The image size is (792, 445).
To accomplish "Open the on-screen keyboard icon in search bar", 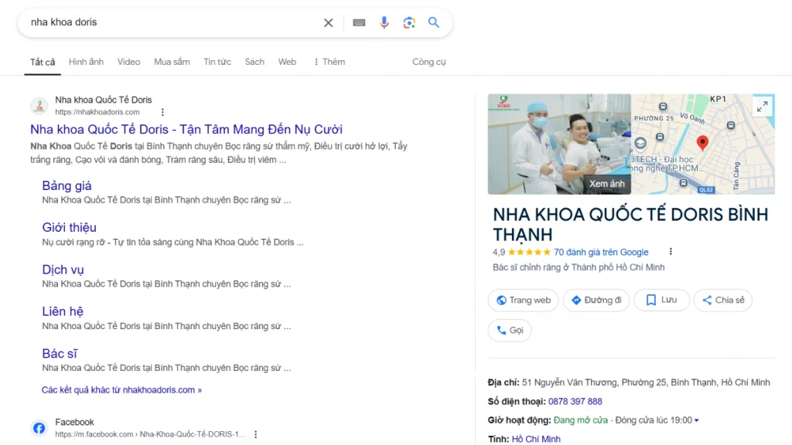I will pos(358,22).
